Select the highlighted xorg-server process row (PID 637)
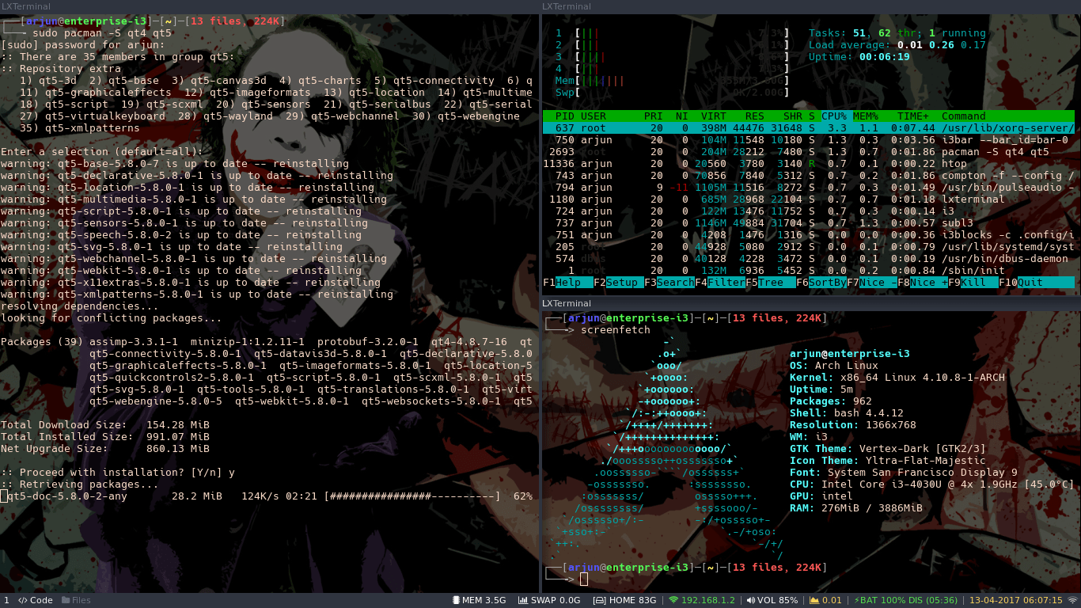The width and height of the screenshot is (1081, 608). (x=809, y=128)
